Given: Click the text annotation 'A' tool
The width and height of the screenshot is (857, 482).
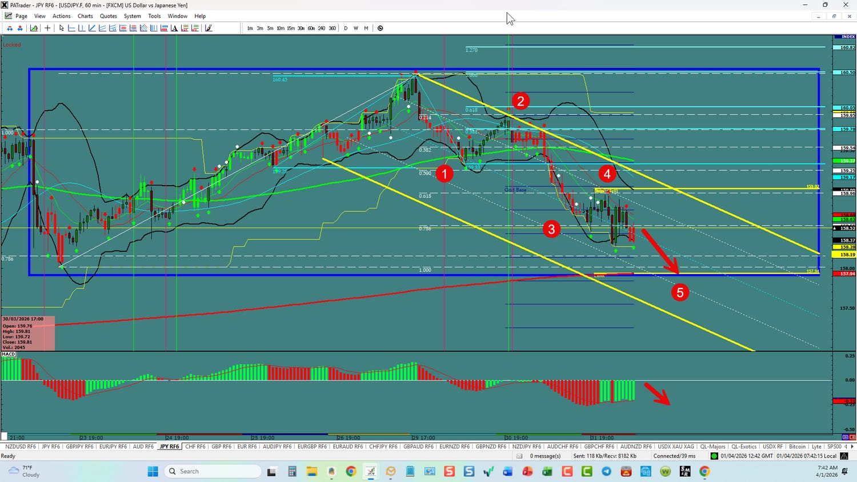Looking at the screenshot, I should point(174,28).
